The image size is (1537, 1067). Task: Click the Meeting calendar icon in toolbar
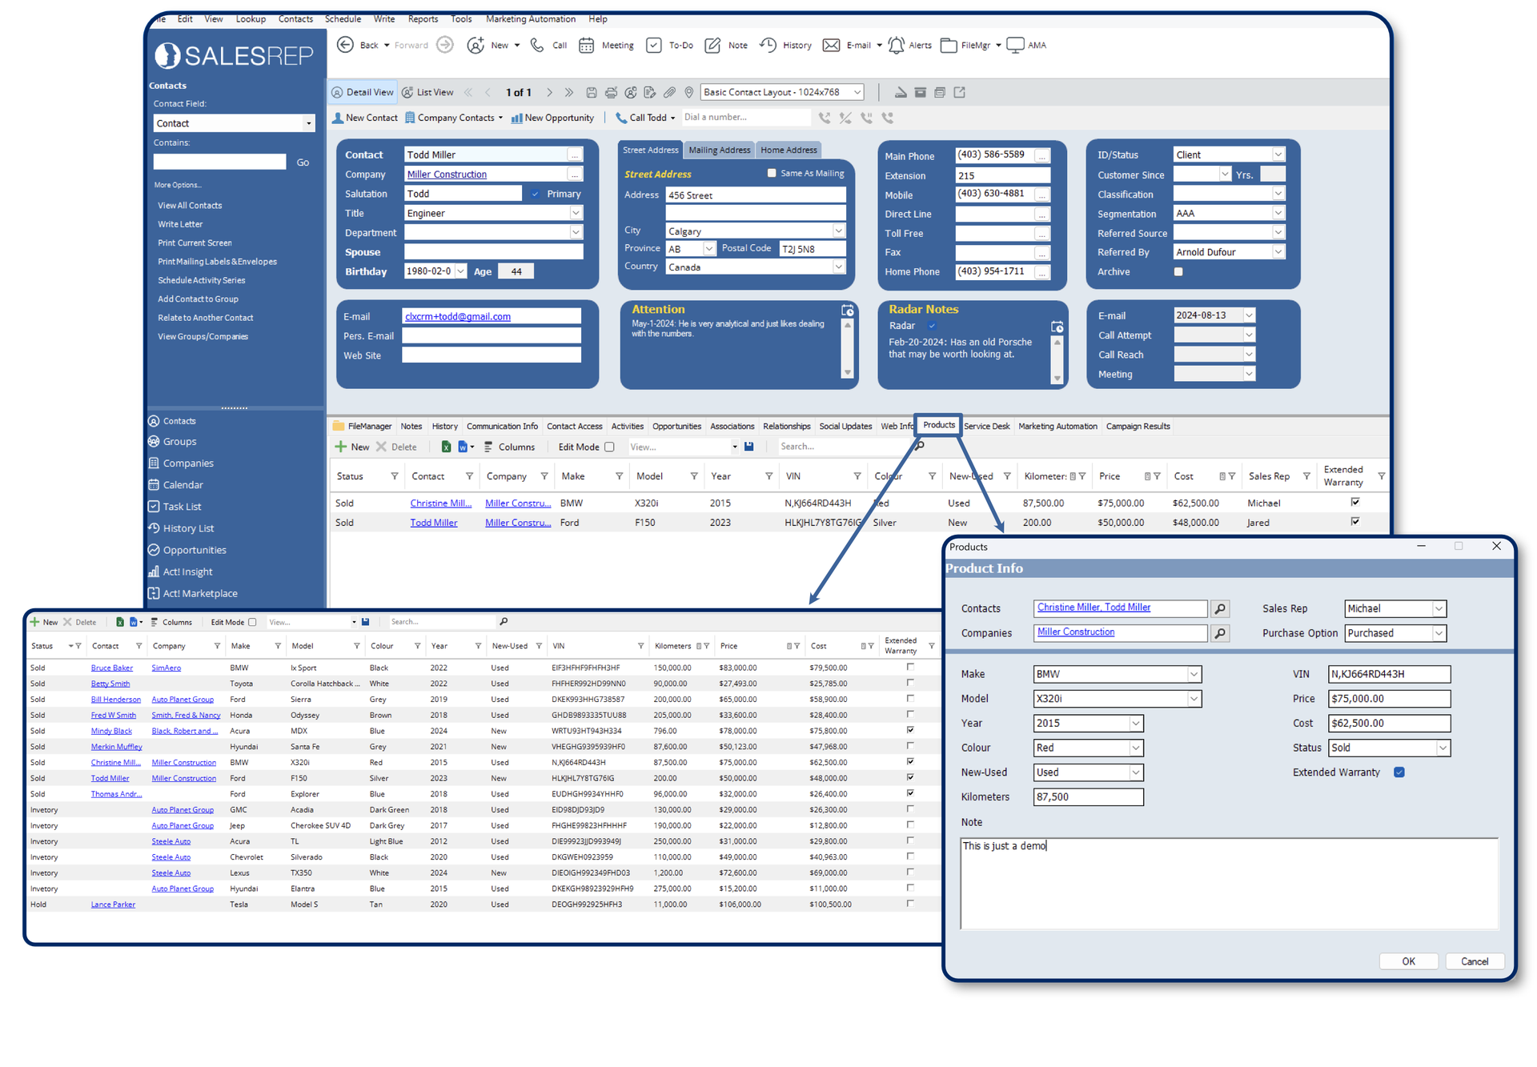click(x=587, y=46)
